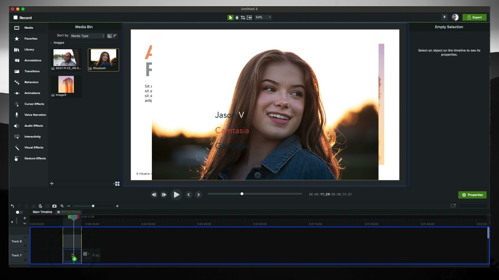The width and height of the screenshot is (499, 280).
Task: Open the canvas zoom 54% dropdown
Action: coord(263,17)
